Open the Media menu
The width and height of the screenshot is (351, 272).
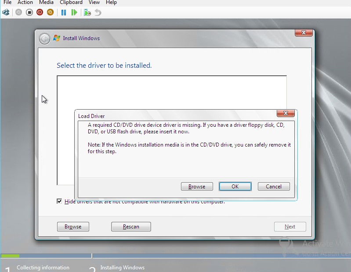click(x=46, y=3)
